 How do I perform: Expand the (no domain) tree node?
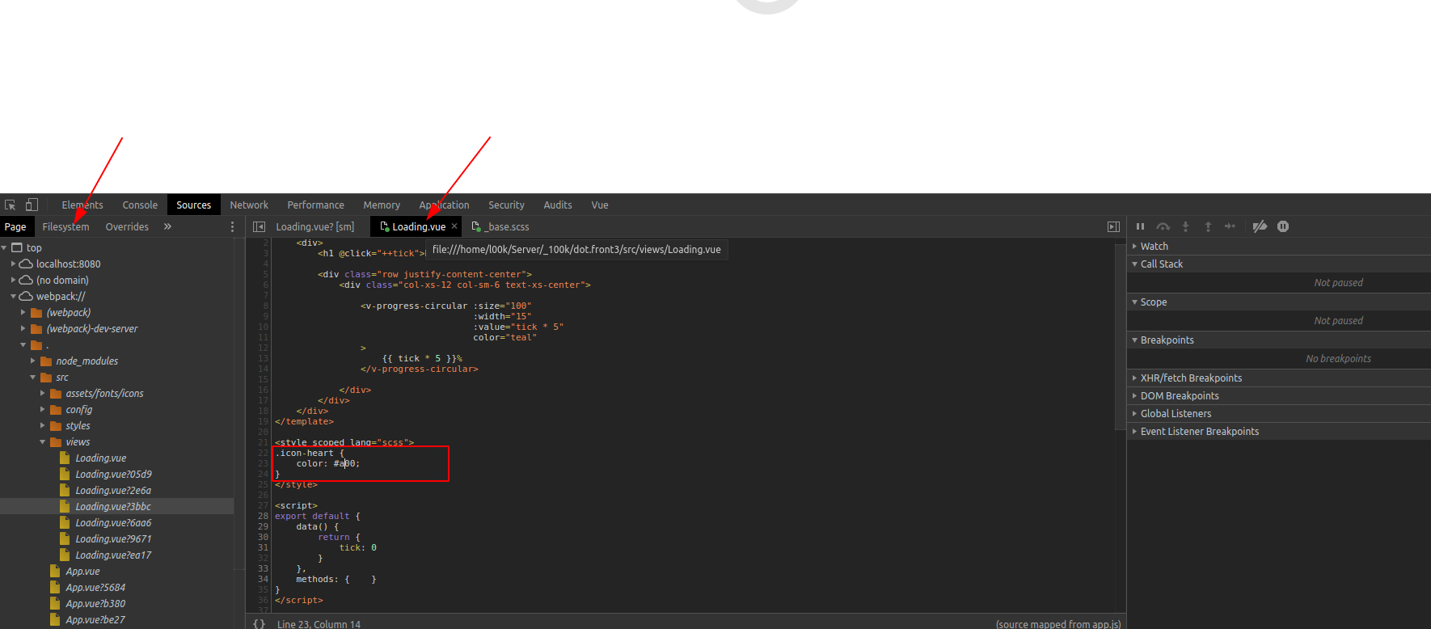[x=13, y=281]
